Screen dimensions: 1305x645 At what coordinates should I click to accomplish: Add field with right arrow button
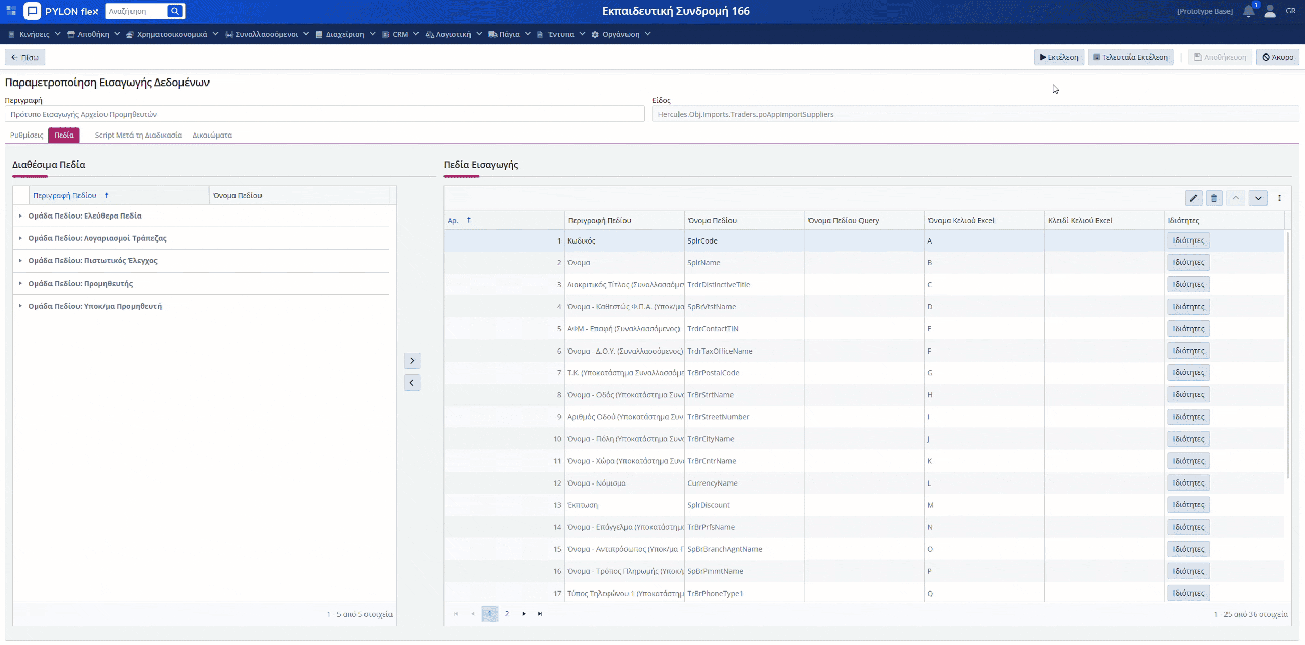tap(412, 361)
